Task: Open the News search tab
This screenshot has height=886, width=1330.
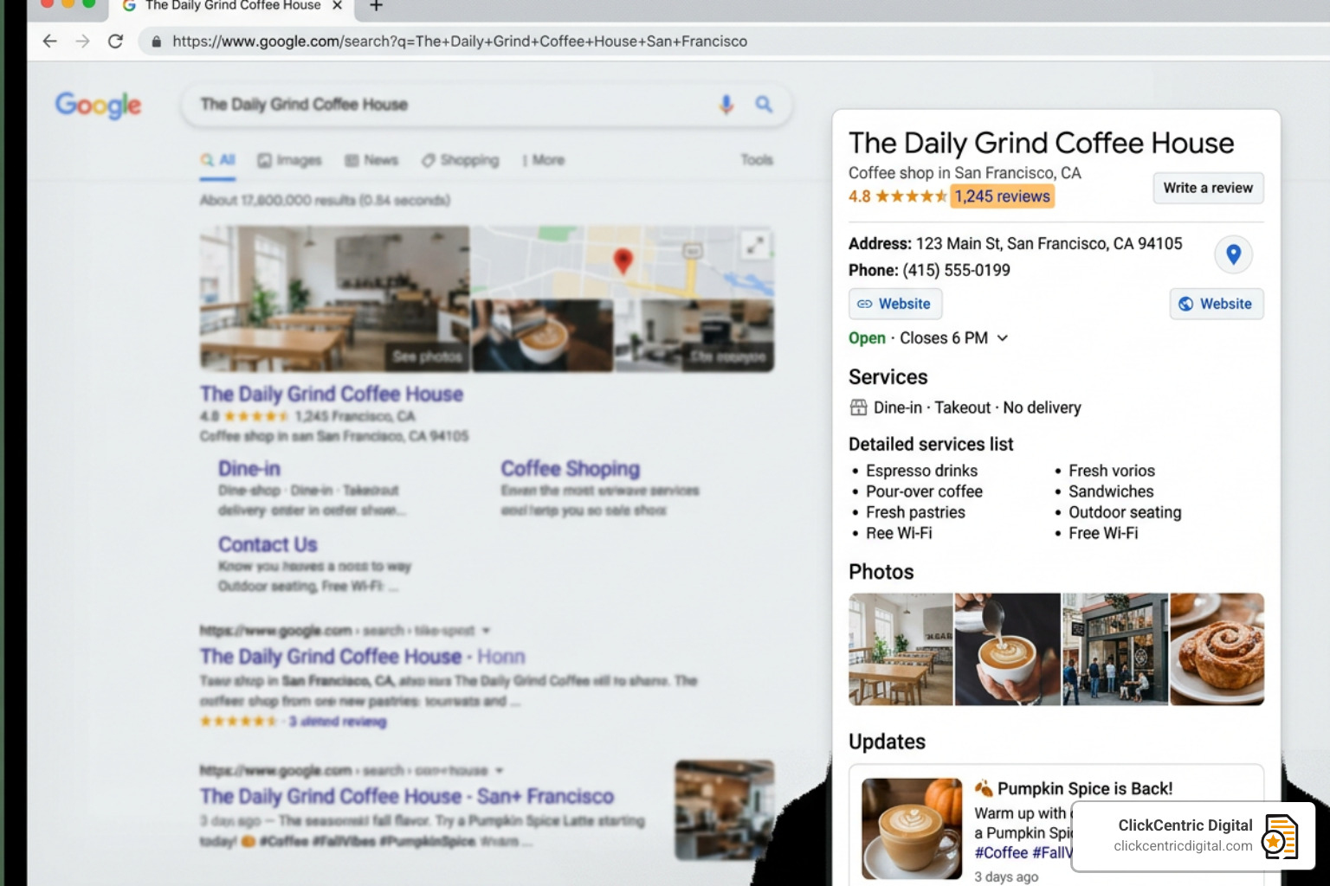Action: 371,160
